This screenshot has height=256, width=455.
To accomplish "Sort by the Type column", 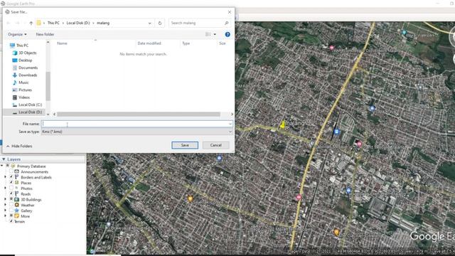I will point(186,43).
